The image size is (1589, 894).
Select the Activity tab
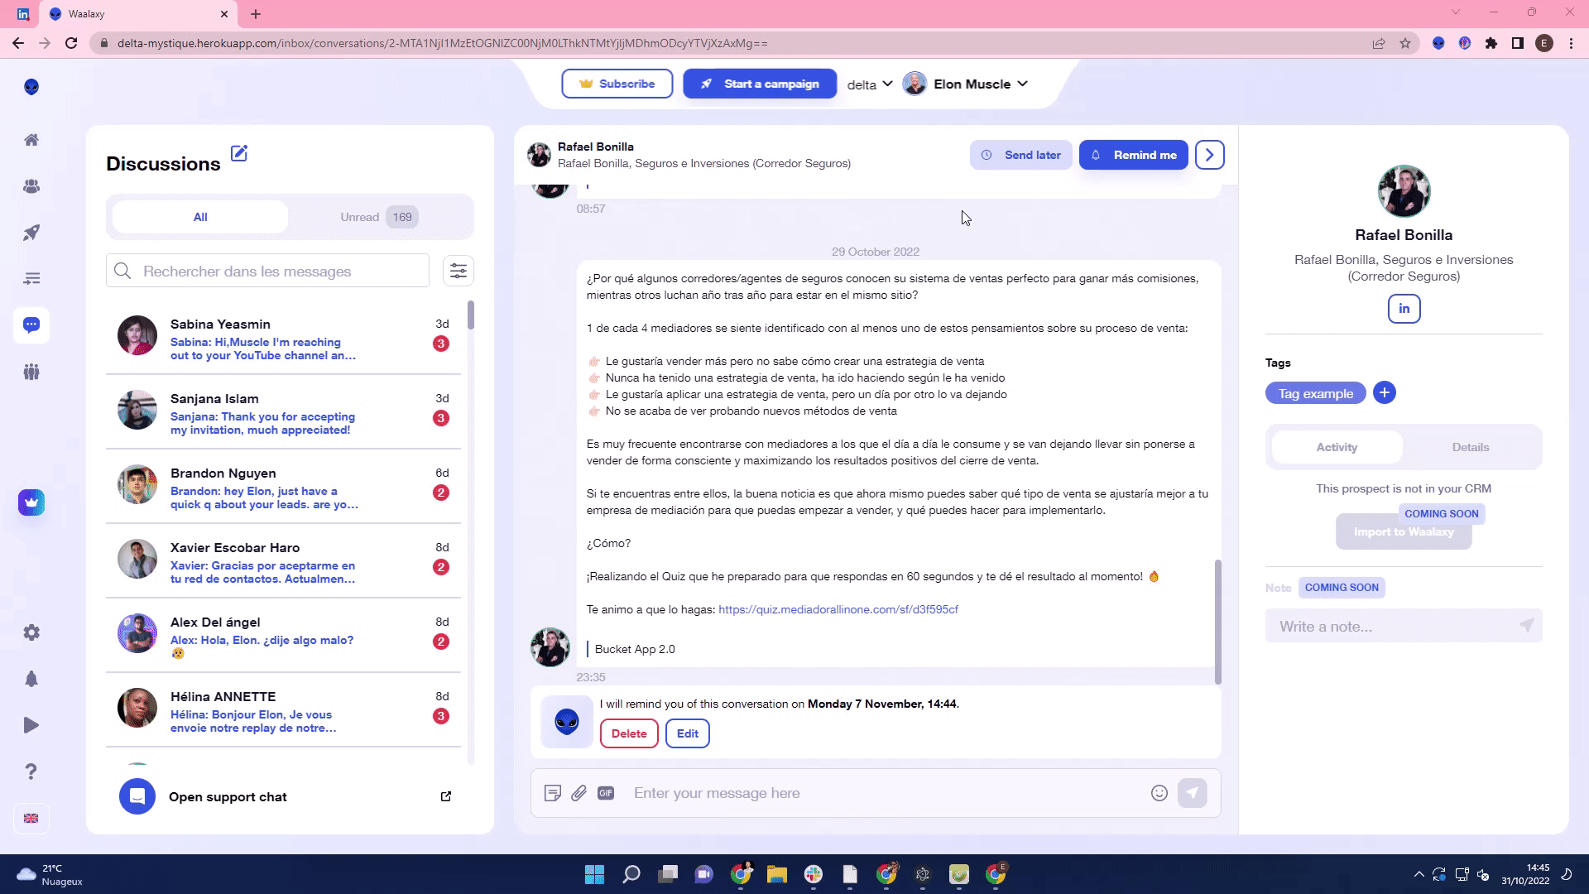1337,447
